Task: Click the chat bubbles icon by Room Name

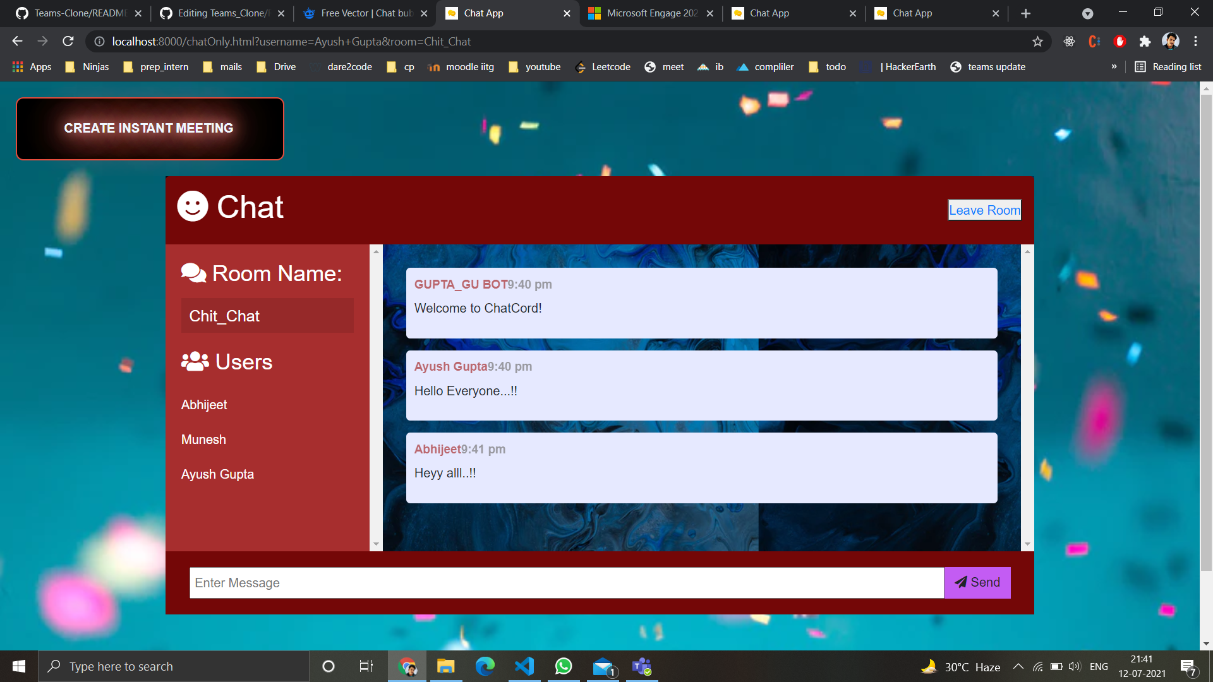Action: (193, 273)
